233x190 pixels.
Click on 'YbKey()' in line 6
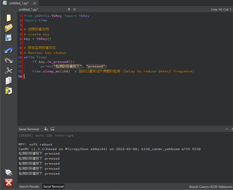(44, 39)
